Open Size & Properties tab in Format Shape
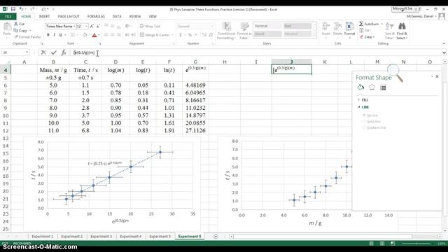This screenshot has width=448, height=252. point(383,87)
